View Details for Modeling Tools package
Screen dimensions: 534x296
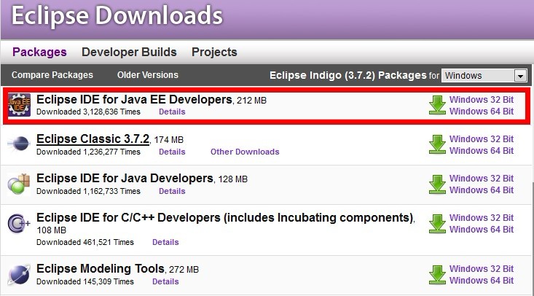(165, 281)
